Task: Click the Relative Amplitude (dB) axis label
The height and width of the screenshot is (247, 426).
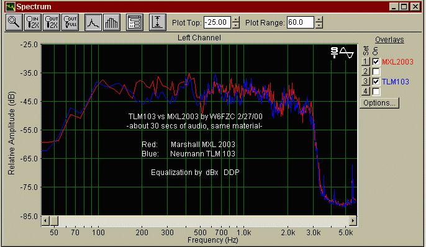Action: point(11,133)
